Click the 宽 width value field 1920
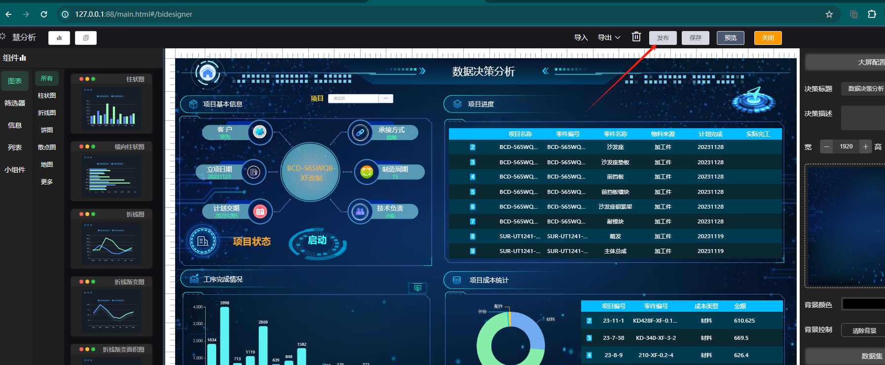The height and width of the screenshot is (365, 885). tap(846, 146)
